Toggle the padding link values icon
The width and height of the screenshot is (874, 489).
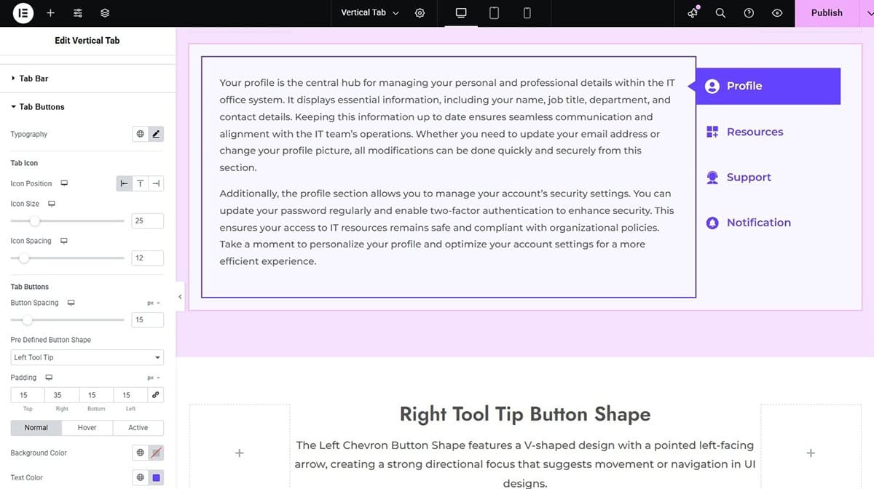point(154,395)
